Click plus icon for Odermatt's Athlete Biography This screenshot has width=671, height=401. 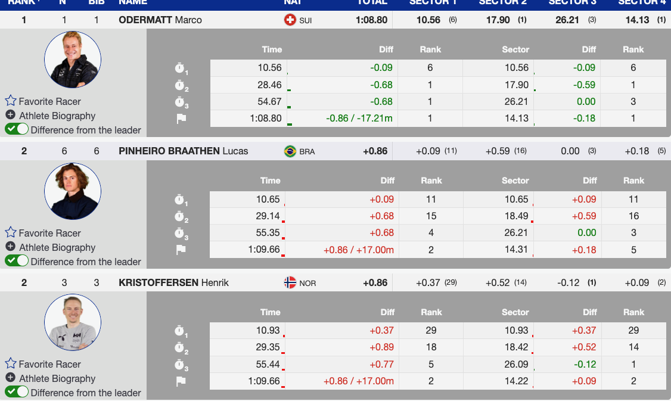pyautogui.click(x=11, y=115)
